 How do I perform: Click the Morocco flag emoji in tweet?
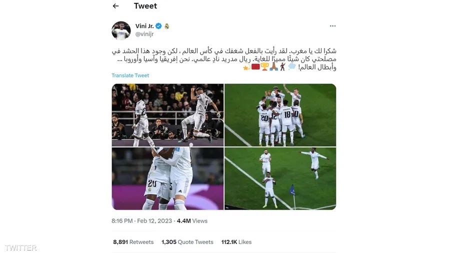click(255, 67)
